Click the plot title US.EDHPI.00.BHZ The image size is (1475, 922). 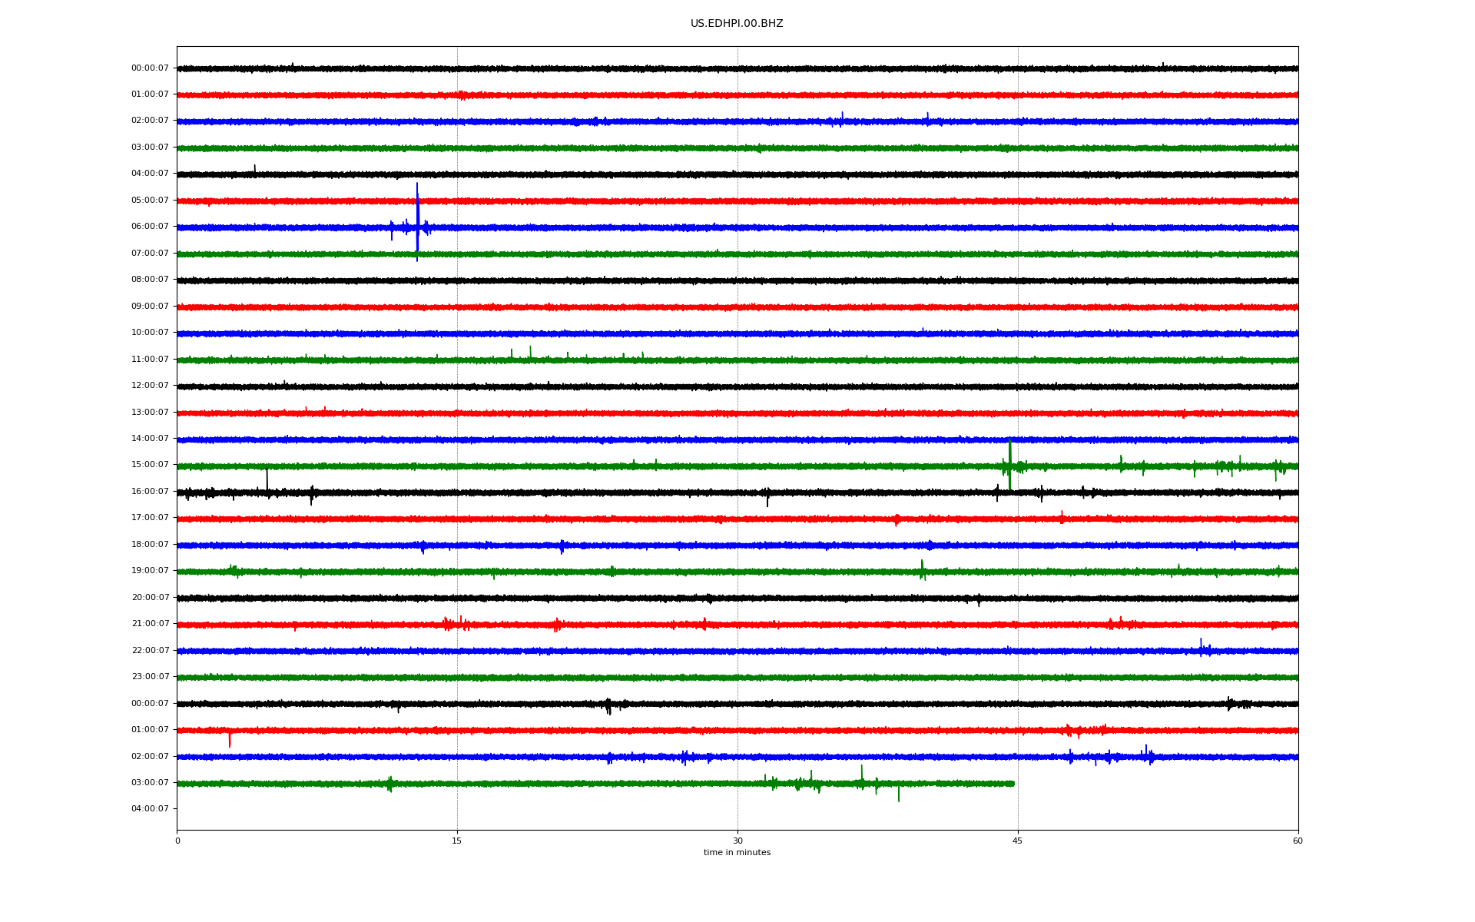pos(736,24)
